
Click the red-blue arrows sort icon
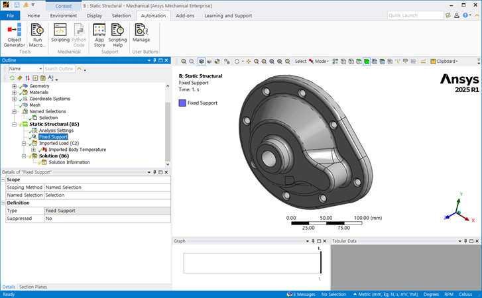[28, 78]
